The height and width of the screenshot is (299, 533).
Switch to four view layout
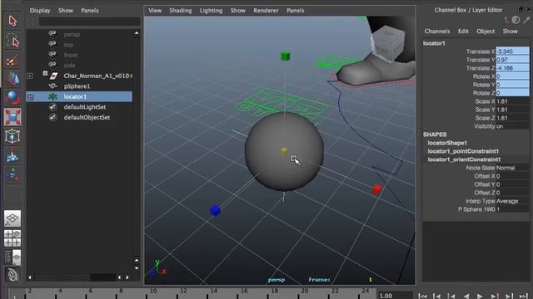[x=12, y=238]
